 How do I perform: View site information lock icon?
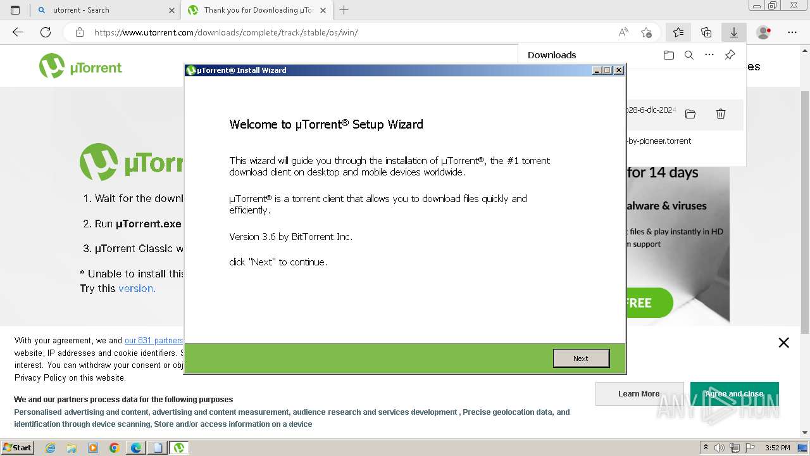pyautogui.click(x=80, y=32)
